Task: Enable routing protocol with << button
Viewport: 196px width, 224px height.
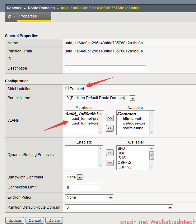Action: click(110, 153)
